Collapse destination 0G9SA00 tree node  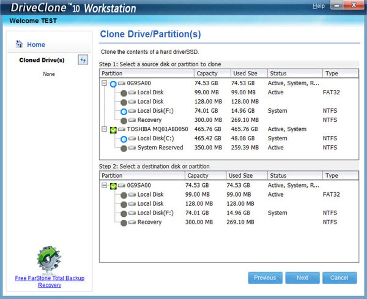click(x=104, y=186)
